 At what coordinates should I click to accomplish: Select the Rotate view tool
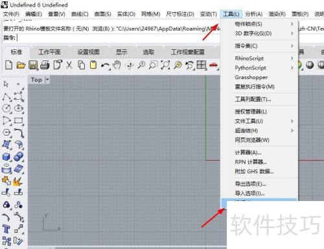tap(130, 65)
